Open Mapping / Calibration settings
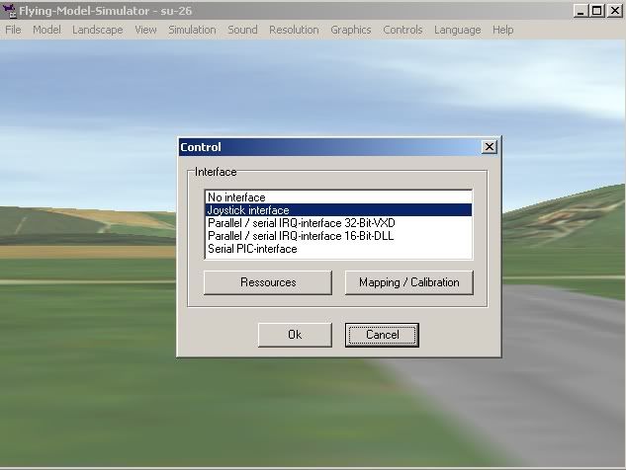This screenshot has height=470, width=626. [x=408, y=282]
